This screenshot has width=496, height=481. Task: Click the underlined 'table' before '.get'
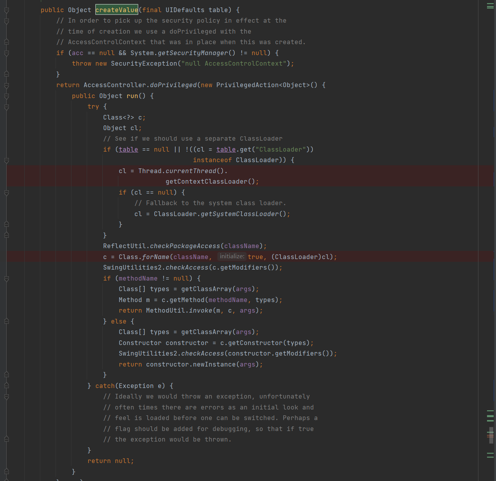(x=226, y=150)
